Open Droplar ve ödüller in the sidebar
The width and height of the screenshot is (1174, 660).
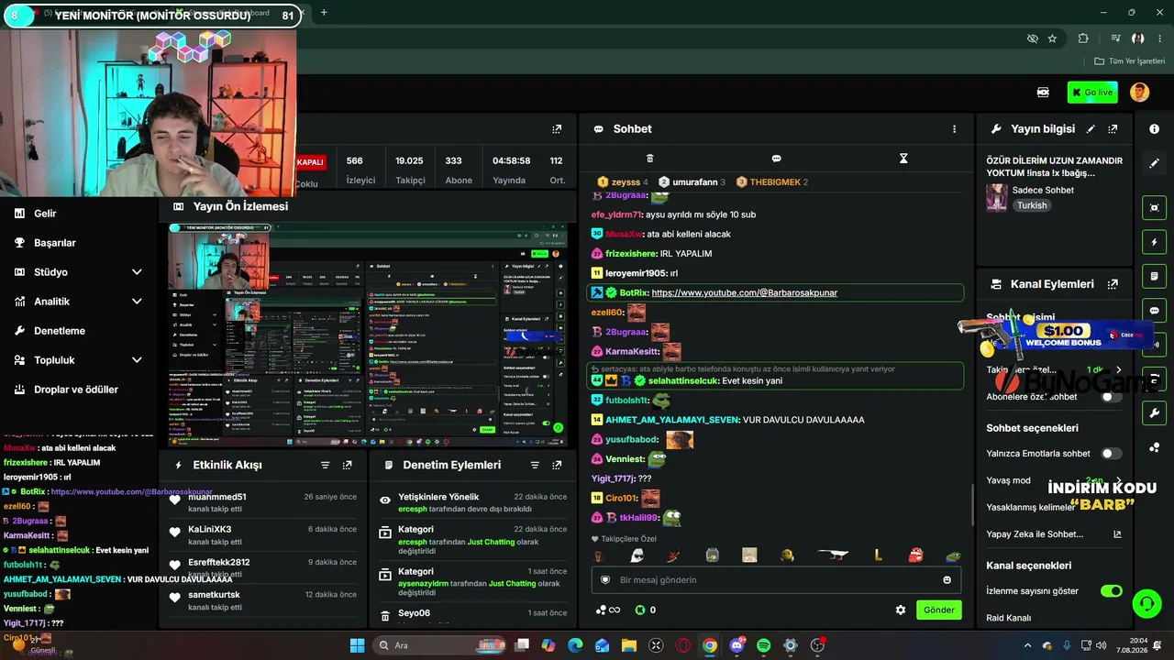click(x=78, y=390)
